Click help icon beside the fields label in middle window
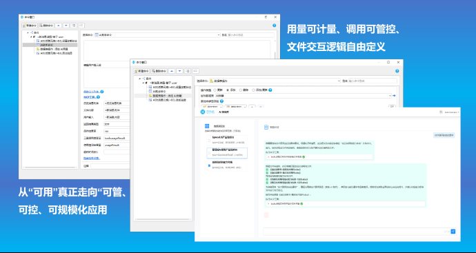 (x=221, y=101)
